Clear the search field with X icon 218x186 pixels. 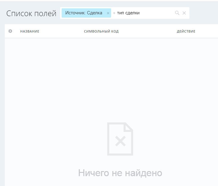coord(184,13)
